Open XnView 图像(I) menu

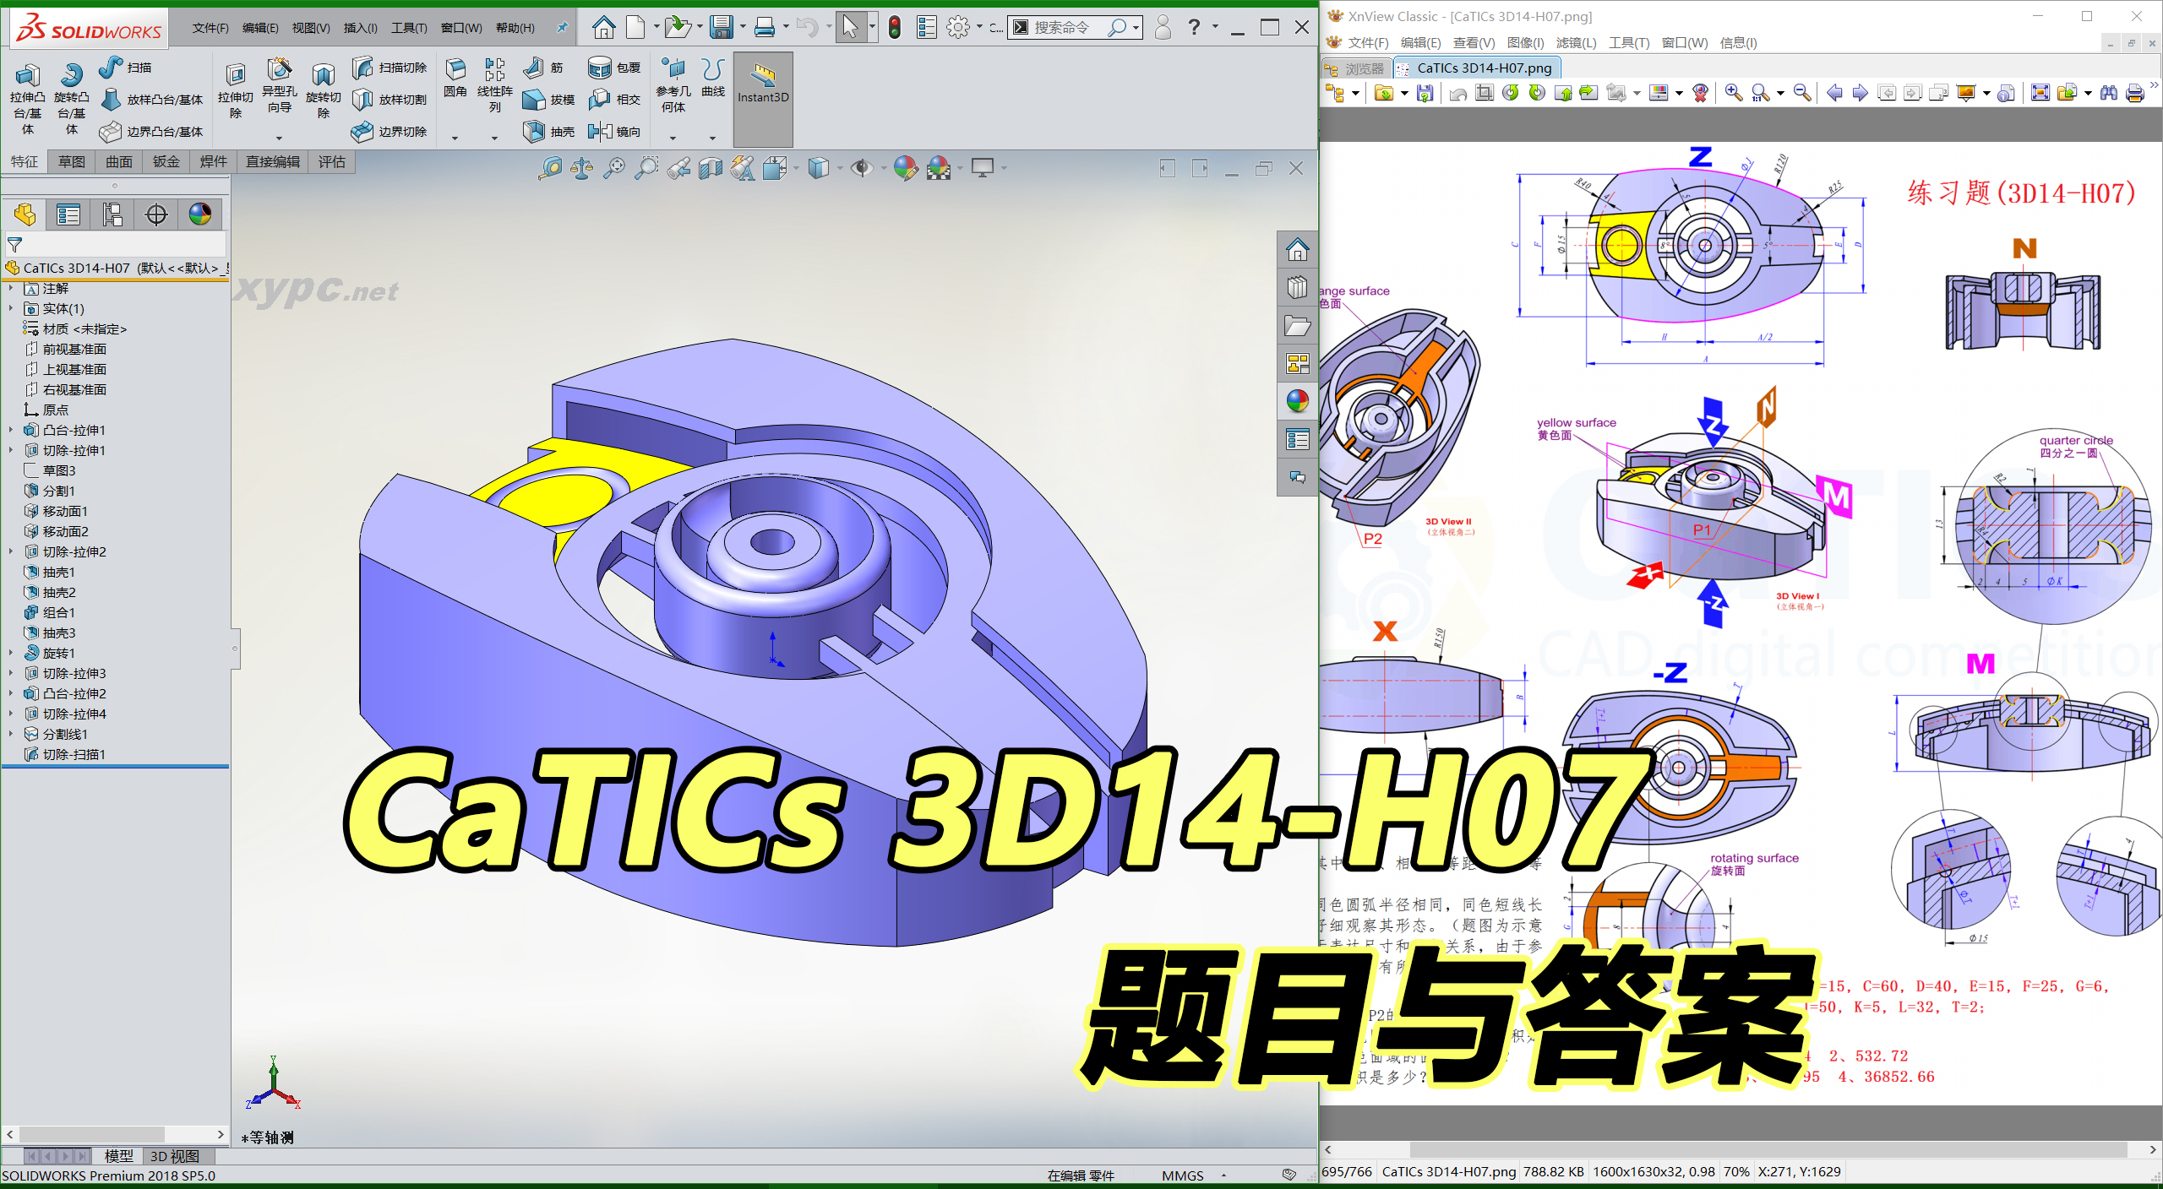pyautogui.click(x=1526, y=42)
